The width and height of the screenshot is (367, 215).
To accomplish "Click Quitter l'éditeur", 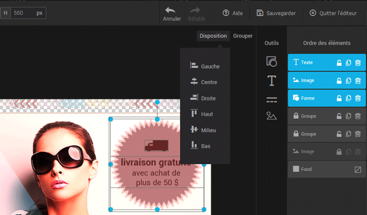I will (x=334, y=13).
